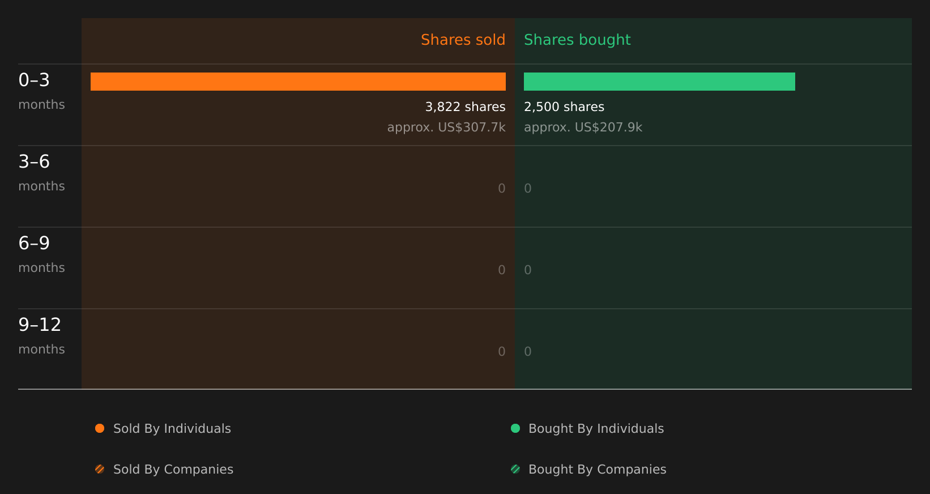930x494 pixels.
Task: Click the orange shares sold bar for 0–3 months
Action: pyautogui.click(x=298, y=82)
